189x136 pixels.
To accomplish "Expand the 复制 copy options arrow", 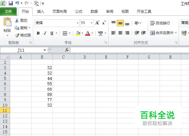I will [x=29, y=28].
